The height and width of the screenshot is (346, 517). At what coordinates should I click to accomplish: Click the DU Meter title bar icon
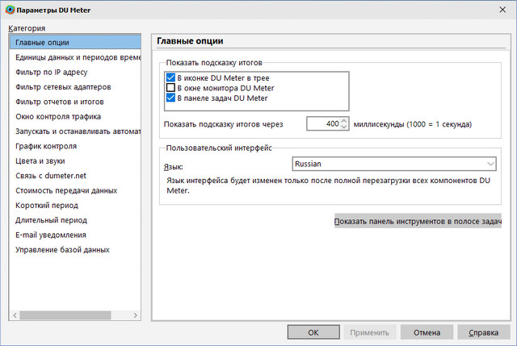click(9, 9)
